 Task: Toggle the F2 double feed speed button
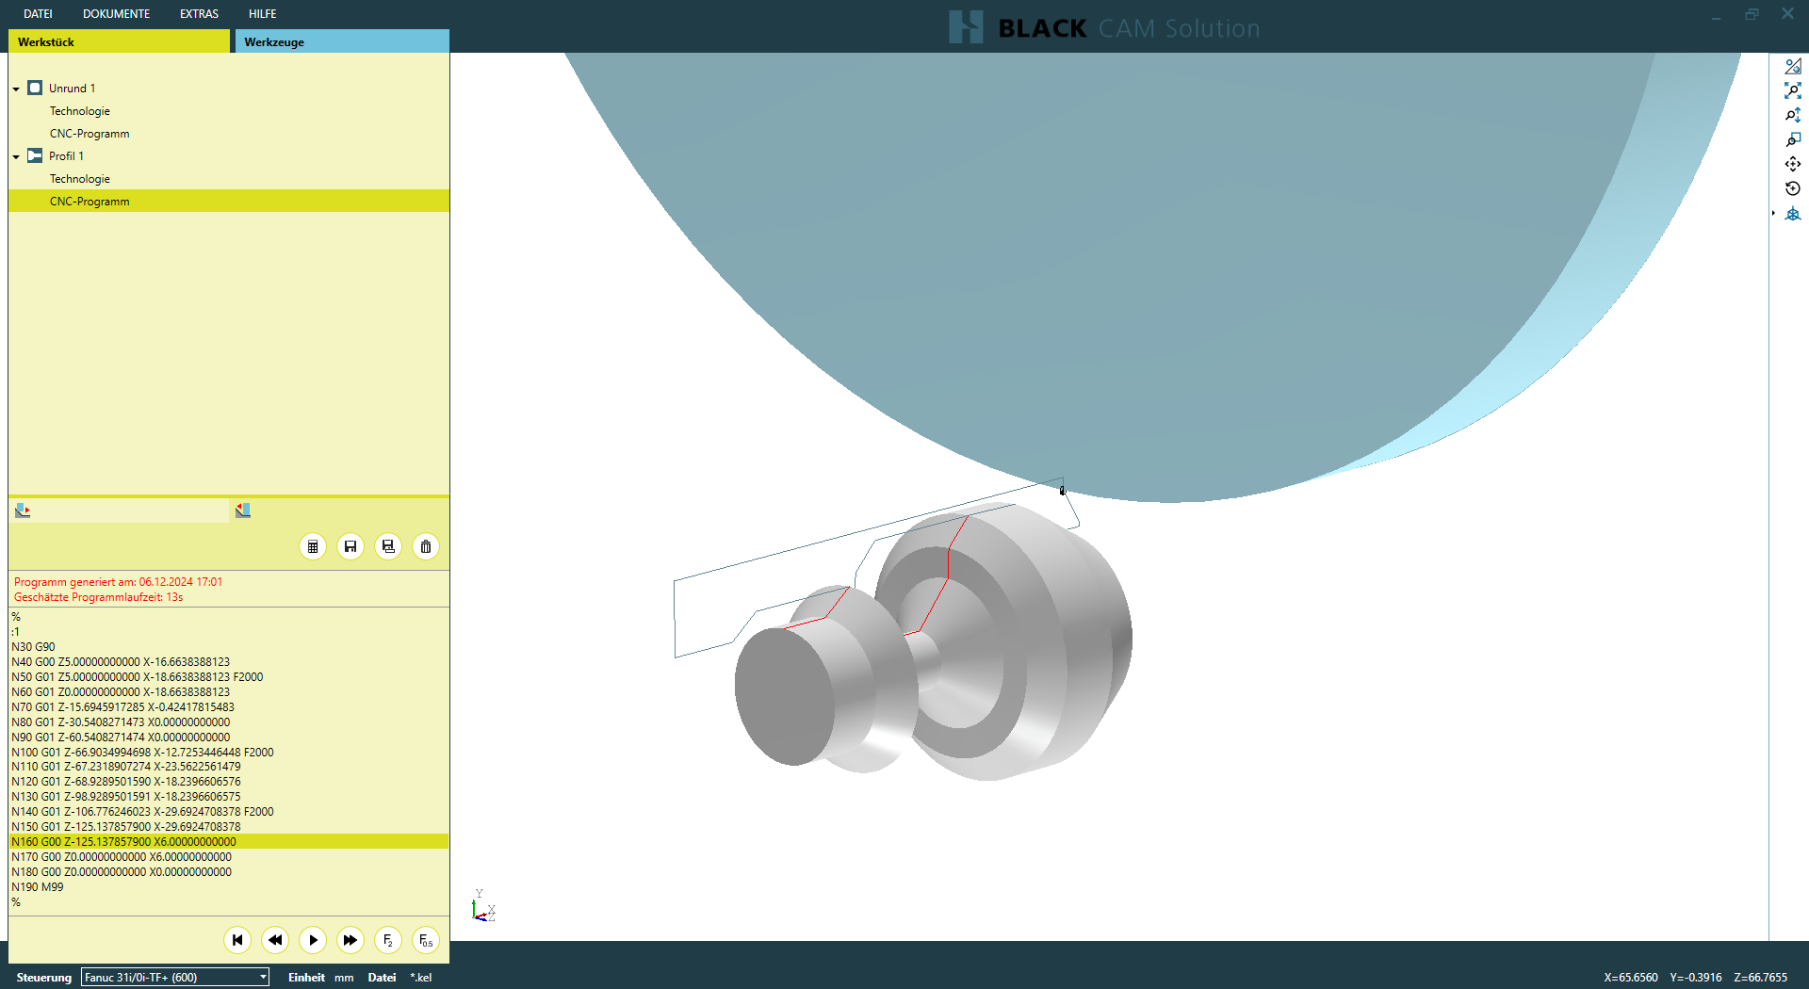pyautogui.click(x=388, y=940)
